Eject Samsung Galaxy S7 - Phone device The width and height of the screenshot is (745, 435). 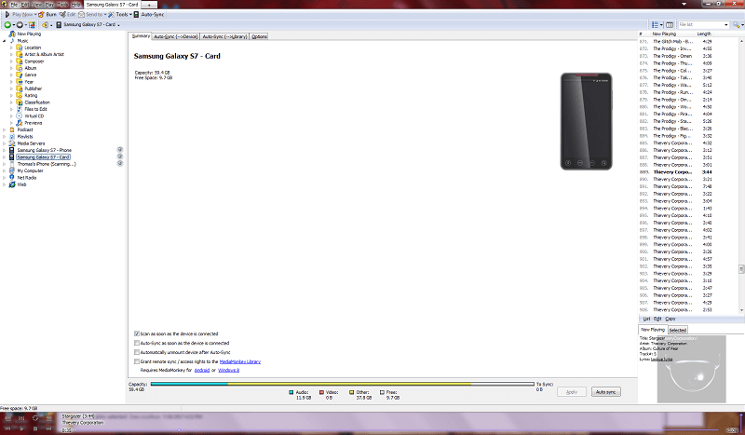pyautogui.click(x=120, y=150)
